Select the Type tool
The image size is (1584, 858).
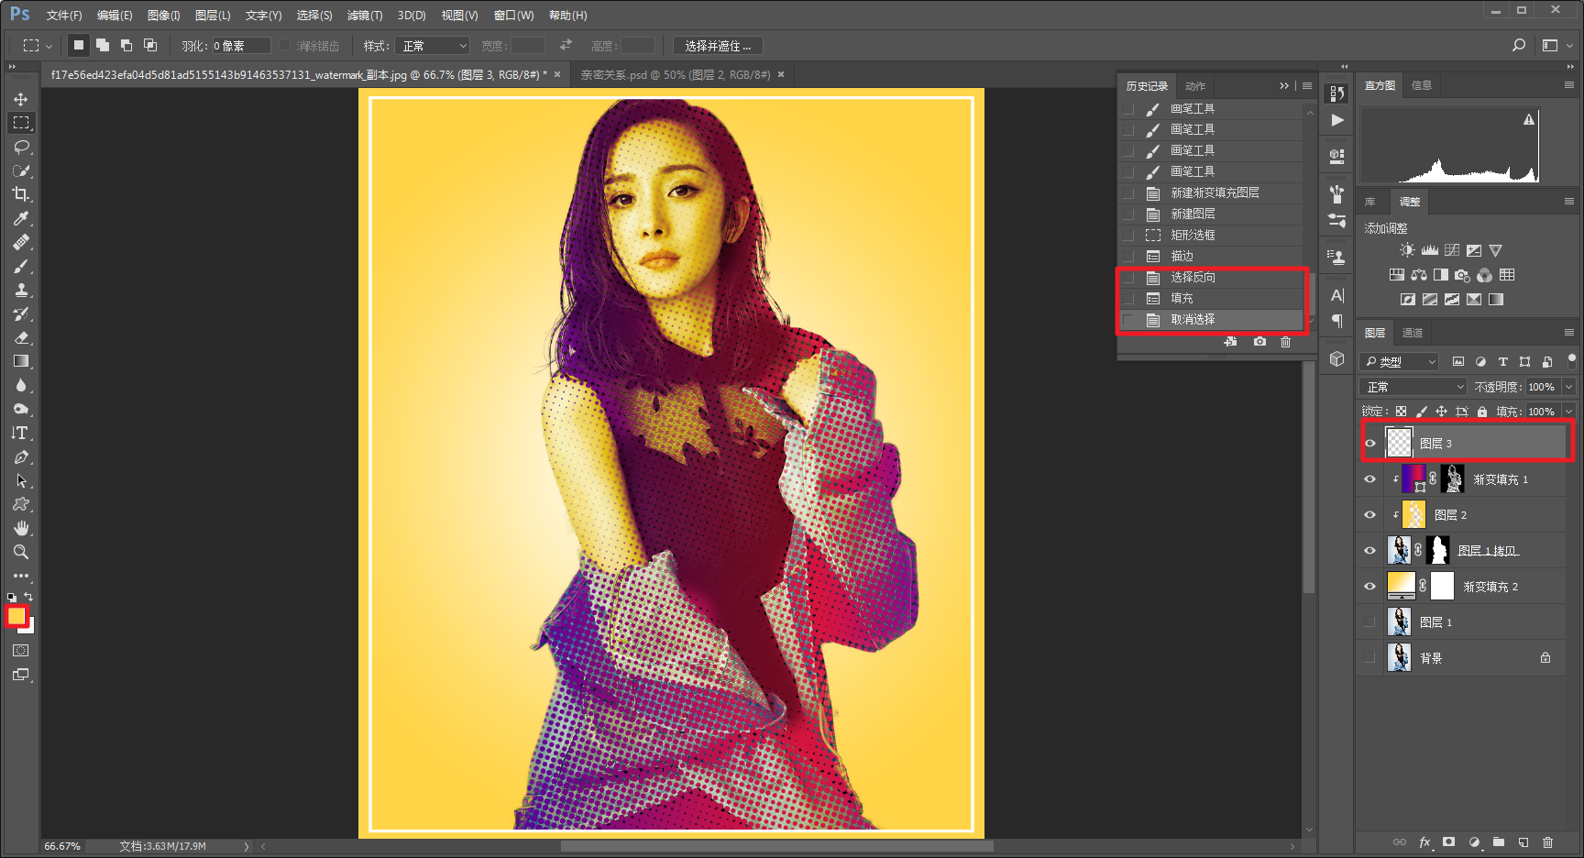point(21,433)
